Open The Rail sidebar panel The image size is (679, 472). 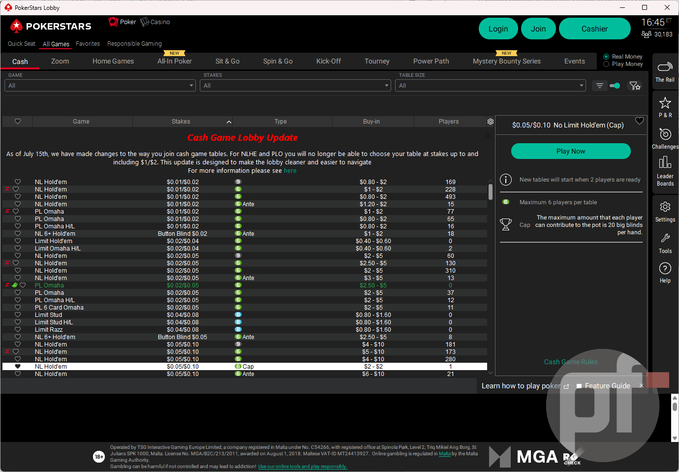point(665,72)
